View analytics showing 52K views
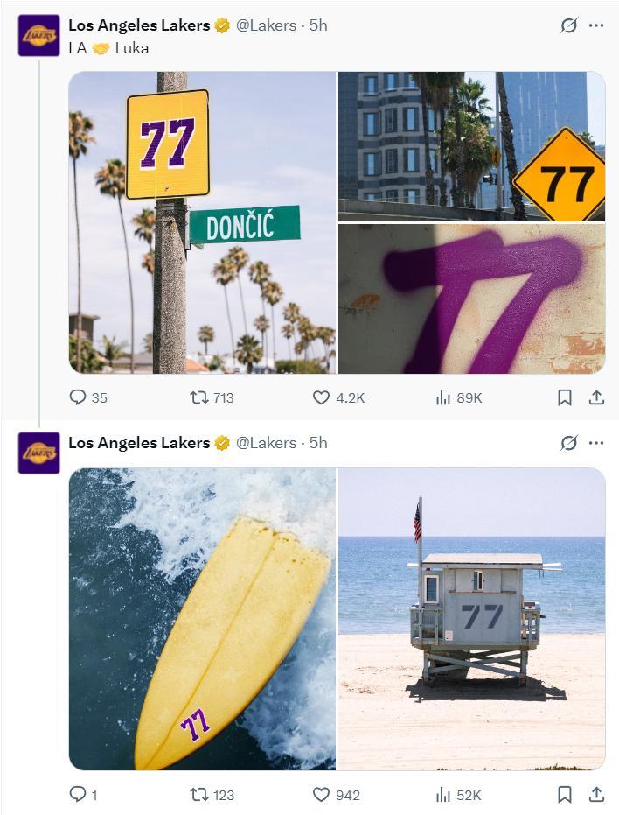This screenshot has height=815, width=619. point(443,795)
